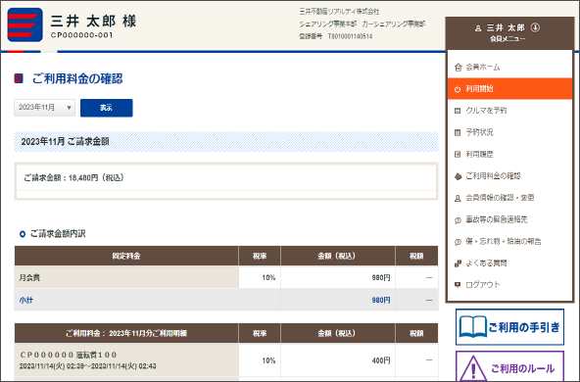Open 予約状況 menu entry
The width and height of the screenshot is (580, 382).
(x=509, y=132)
